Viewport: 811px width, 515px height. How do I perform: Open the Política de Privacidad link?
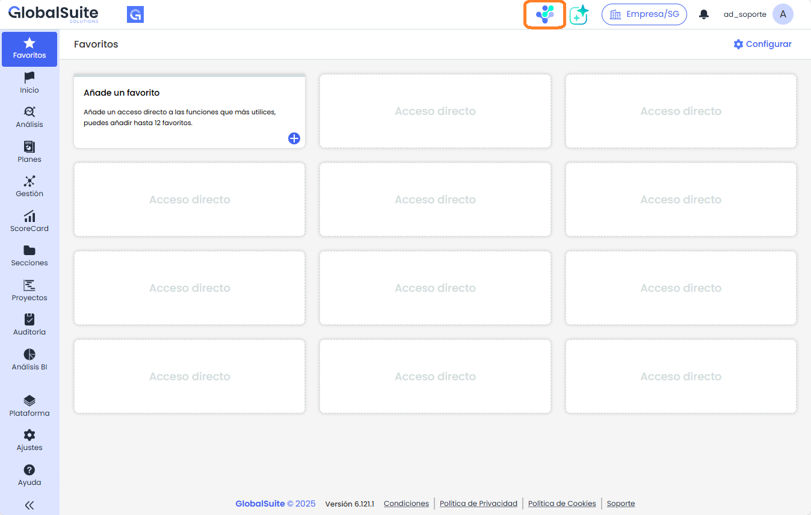click(x=478, y=504)
